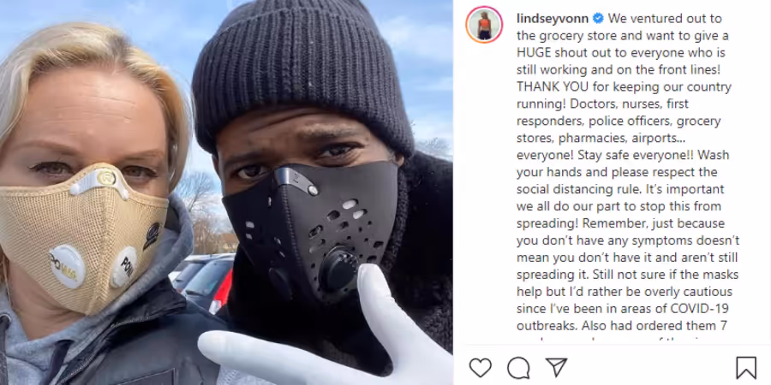Screen dimensions: 771x385
Task: Like the post with the heart icon
Action: point(481,367)
